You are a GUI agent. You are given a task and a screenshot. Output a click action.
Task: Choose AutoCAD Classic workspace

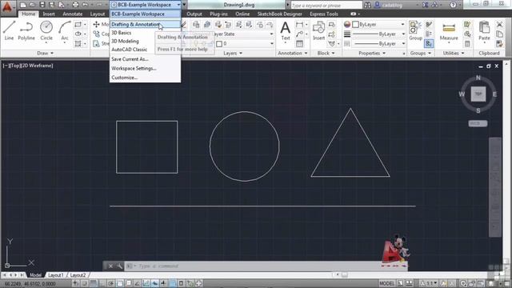click(145, 50)
